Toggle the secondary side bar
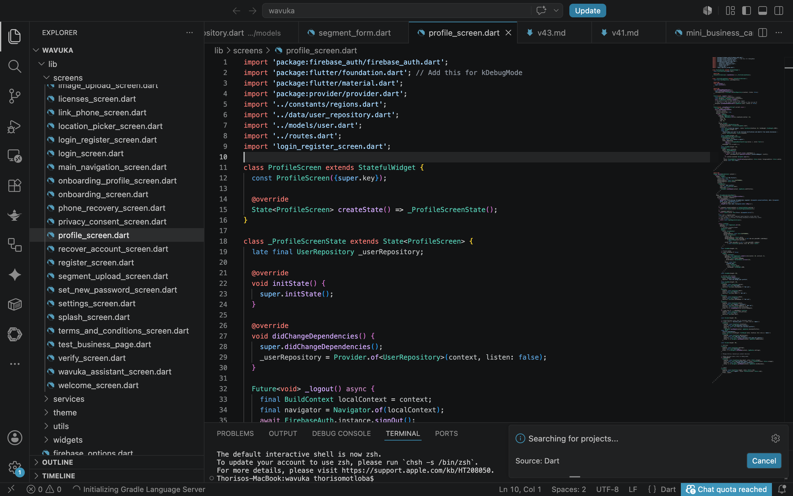Screen dimensions: 793x496 tap(779, 11)
